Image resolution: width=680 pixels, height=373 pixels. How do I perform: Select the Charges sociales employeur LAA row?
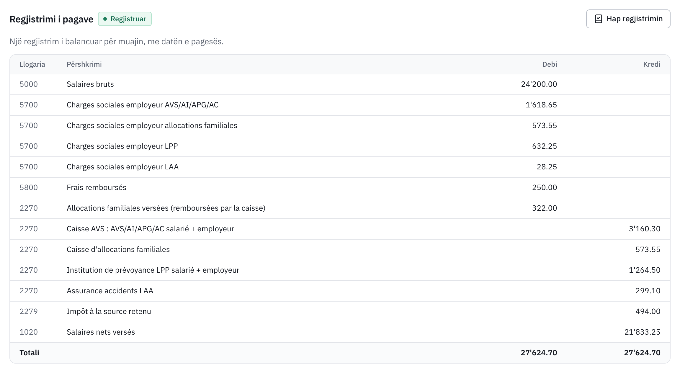[x=340, y=167]
